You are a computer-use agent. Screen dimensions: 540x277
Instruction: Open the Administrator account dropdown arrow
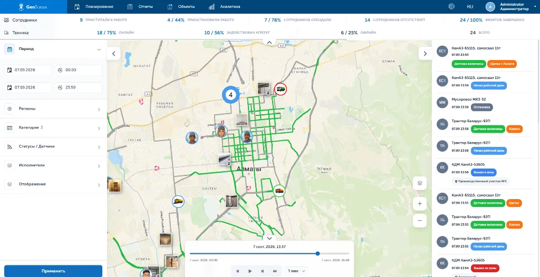[535, 6]
